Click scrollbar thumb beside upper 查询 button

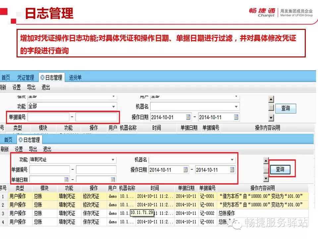tap(271, 108)
